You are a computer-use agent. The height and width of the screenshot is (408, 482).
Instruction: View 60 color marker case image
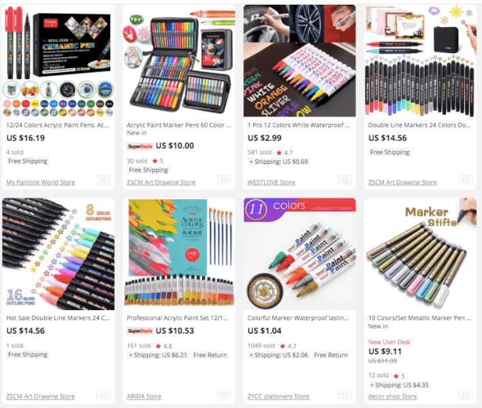[x=179, y=61]
